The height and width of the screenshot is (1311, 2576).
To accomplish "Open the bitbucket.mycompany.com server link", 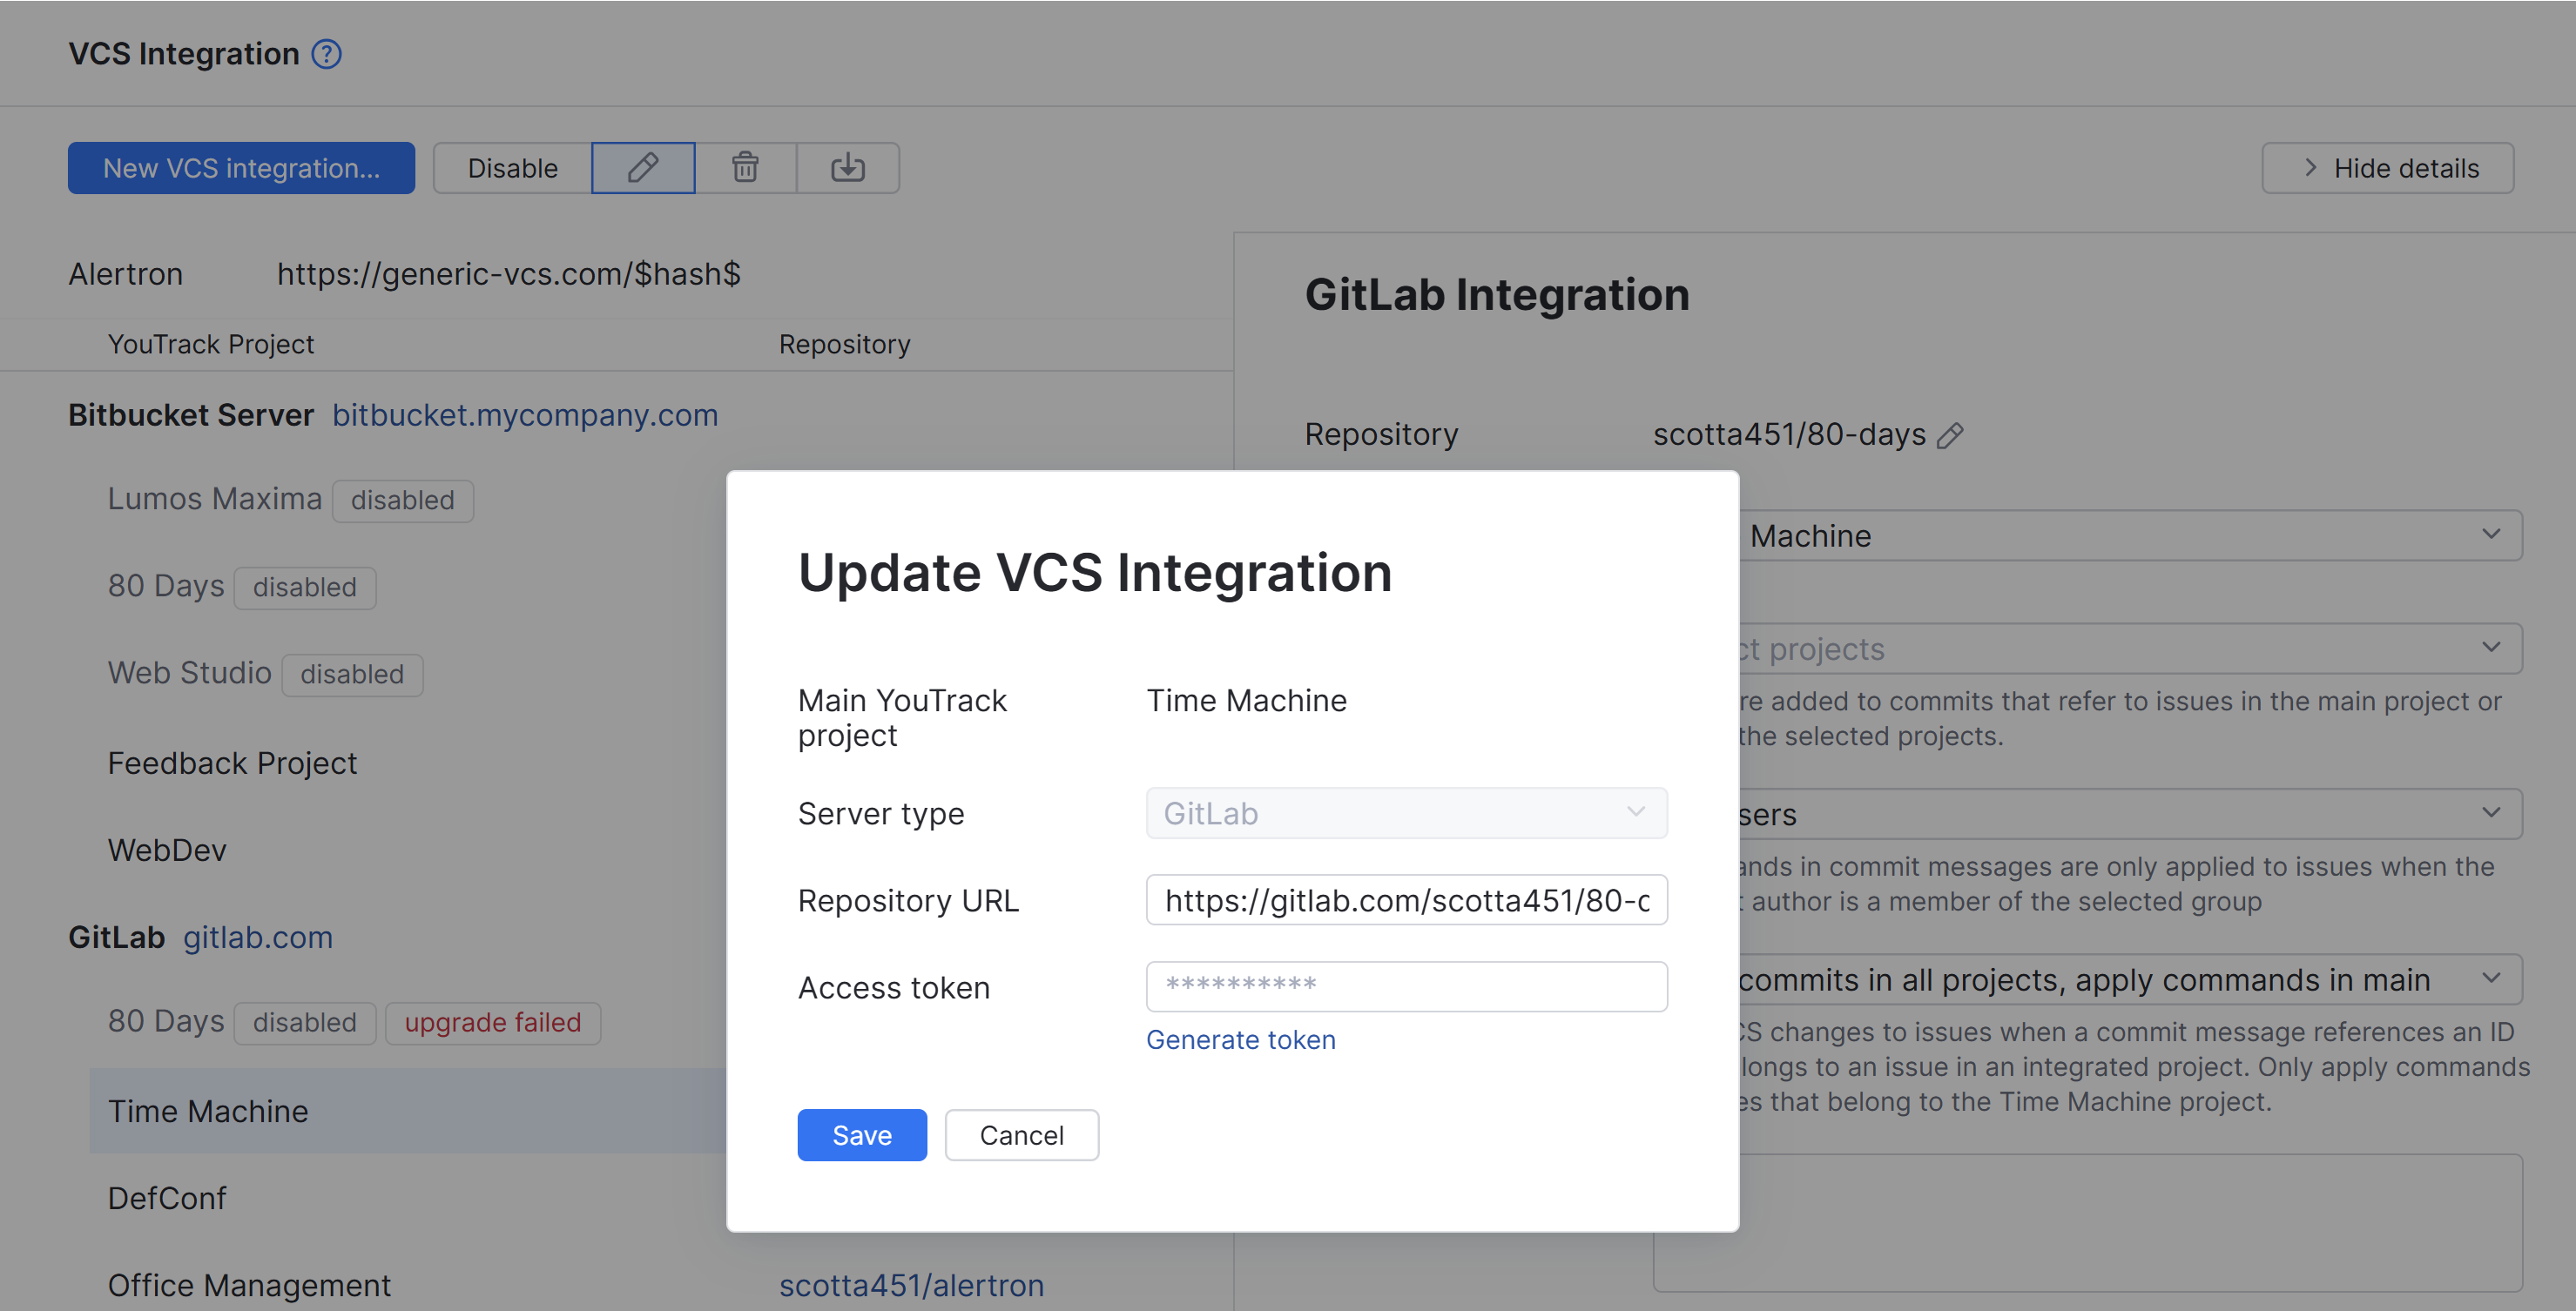I will click(x=525, y=416).
